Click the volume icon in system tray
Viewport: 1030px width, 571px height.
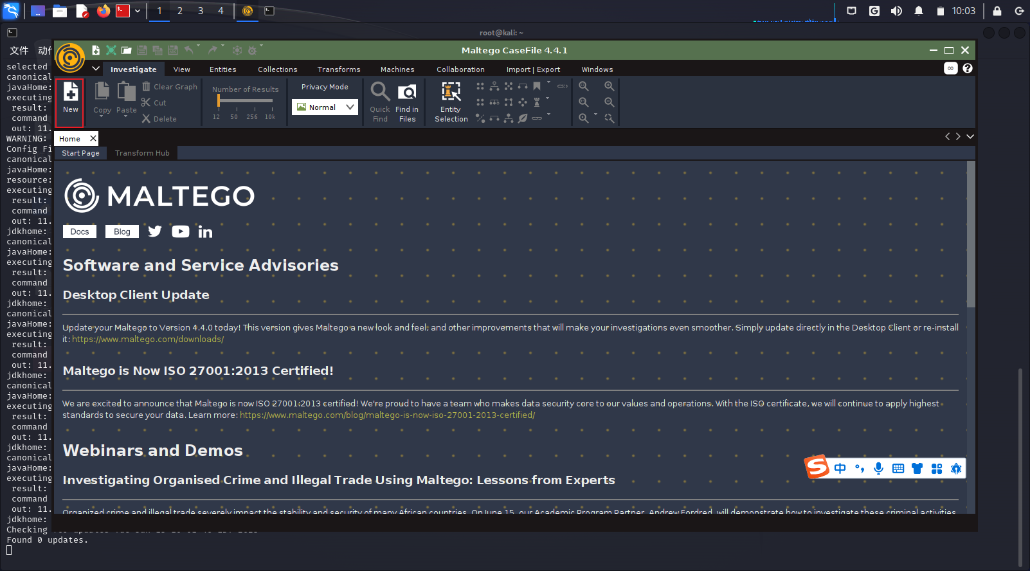pyautogui.click(x=896, y=11)
